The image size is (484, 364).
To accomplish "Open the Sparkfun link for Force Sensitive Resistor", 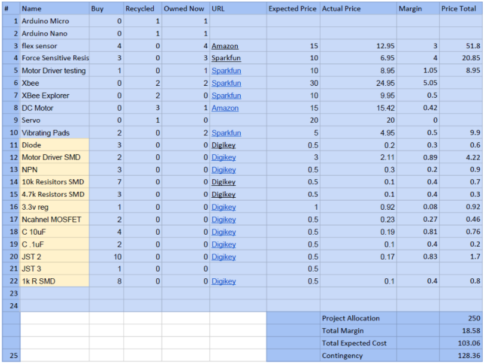I will pyautogui.click(x=226, y=58).
